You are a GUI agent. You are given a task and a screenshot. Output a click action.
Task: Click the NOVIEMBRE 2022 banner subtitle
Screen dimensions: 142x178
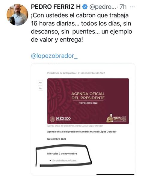coord(88,103)
